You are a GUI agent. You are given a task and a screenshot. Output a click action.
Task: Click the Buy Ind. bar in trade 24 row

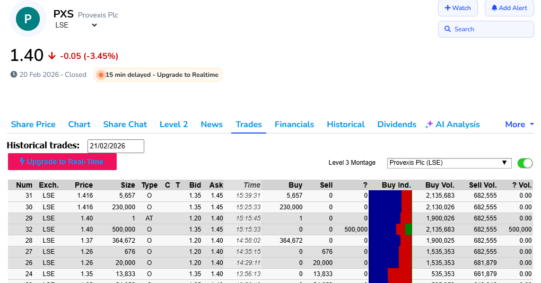click(x=390, y=273)
